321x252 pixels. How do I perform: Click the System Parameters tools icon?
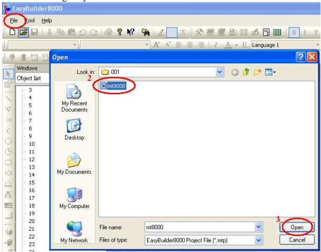pos(199,32)
